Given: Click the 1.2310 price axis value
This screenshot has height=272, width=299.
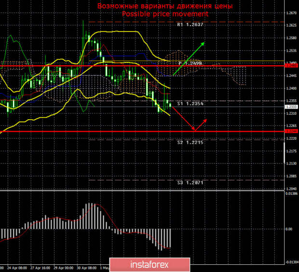Looking at the screenshot, I should pos(292,113).
